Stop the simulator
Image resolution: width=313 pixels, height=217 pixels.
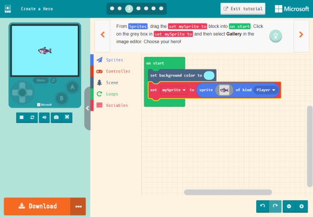tap(22, 118)
